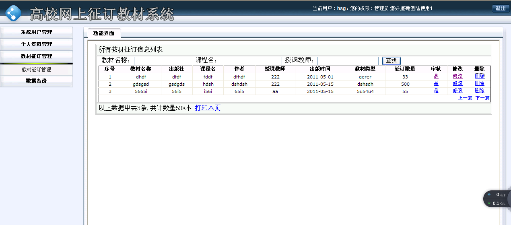Screen dimensions: 511x225
Task: Click 修改 link for 5665i row
Action: tap(457, 91)
